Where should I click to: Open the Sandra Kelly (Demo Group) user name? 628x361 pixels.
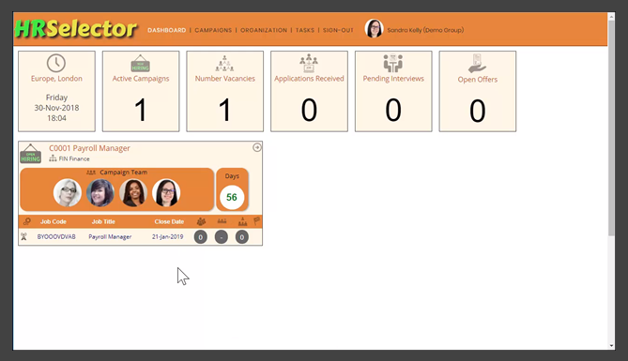[425, 30]
